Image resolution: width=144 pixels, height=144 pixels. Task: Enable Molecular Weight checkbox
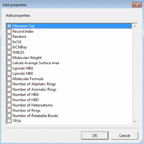9,58
